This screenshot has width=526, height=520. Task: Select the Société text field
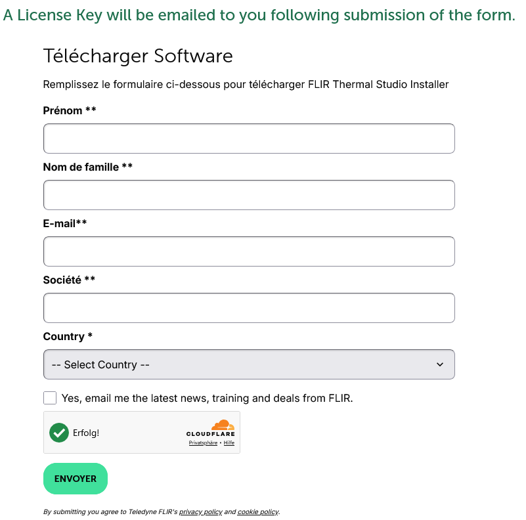[x=249, y=308]
